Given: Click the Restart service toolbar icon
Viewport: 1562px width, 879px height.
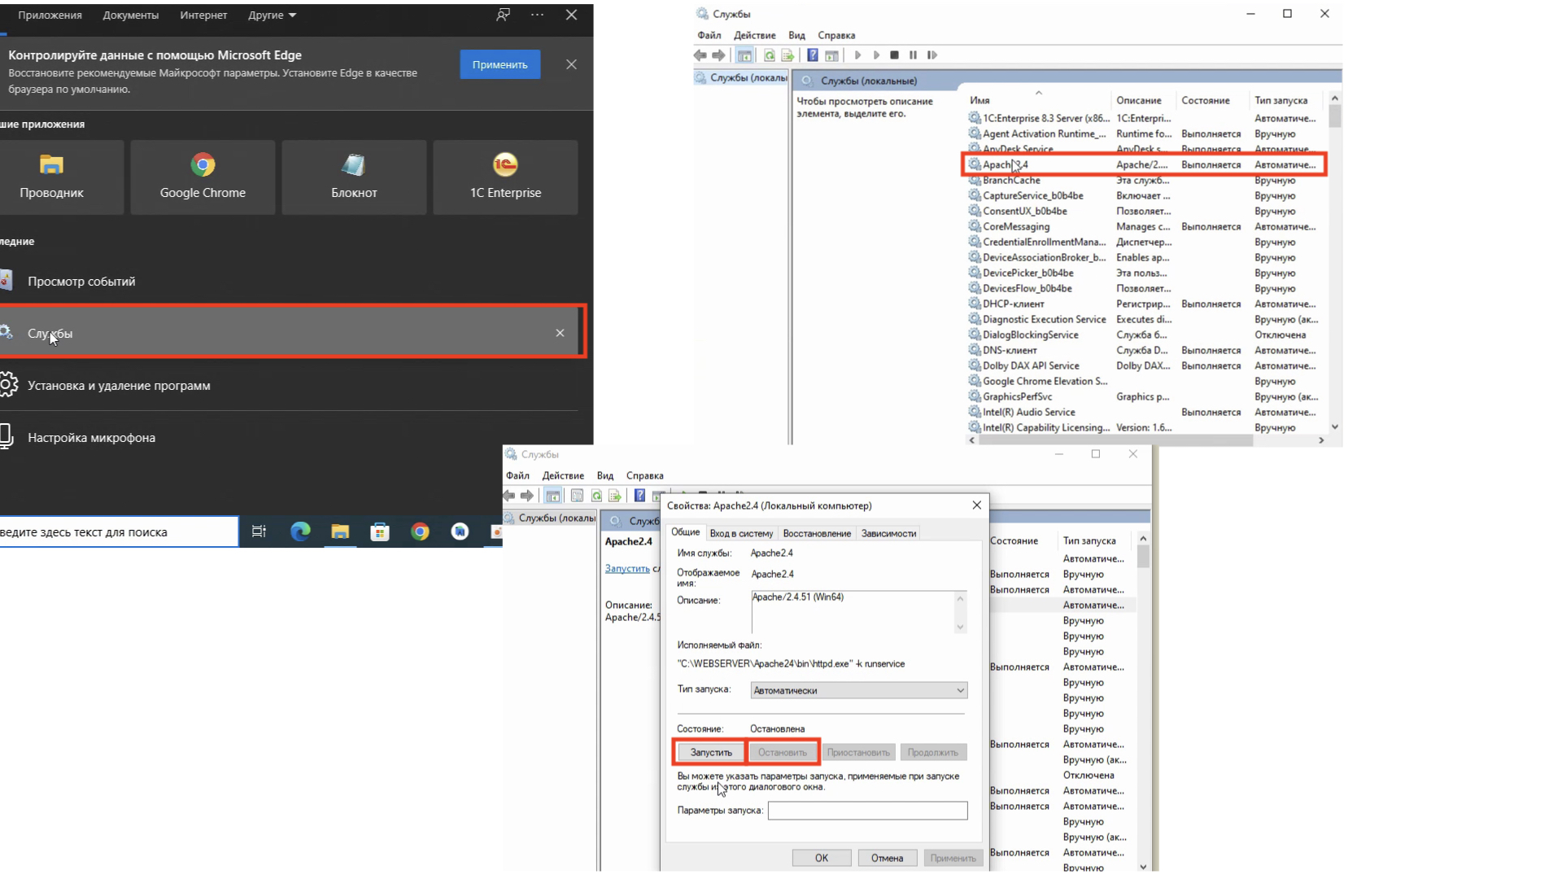Looking at the screenshot, I should [932, 55].
